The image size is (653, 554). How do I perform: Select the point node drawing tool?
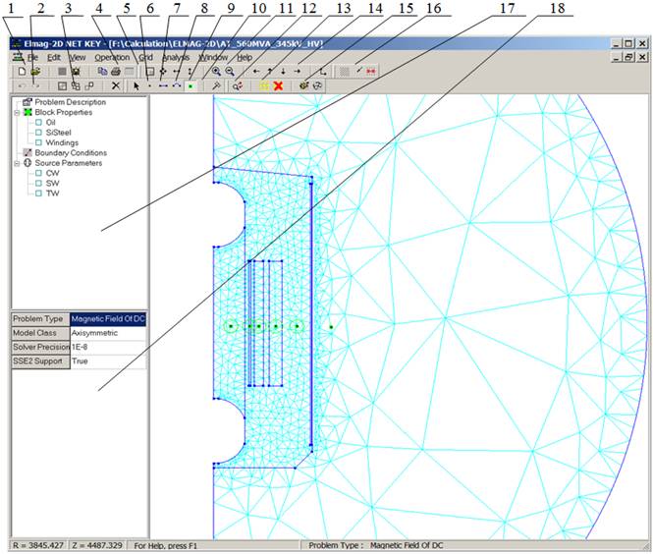[150, 85]
